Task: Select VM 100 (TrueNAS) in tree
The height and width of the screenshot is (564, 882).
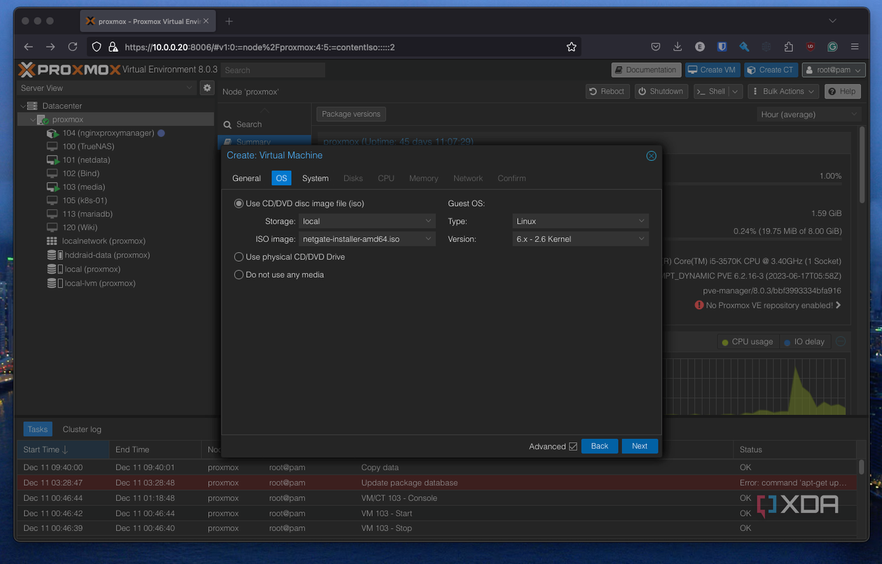Action: point(88,146)
